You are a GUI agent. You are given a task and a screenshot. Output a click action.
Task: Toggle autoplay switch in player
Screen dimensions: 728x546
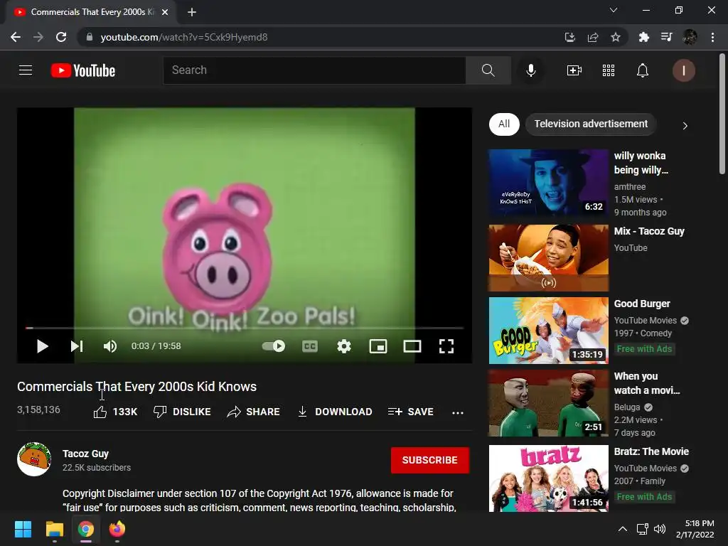coord(274,346)
